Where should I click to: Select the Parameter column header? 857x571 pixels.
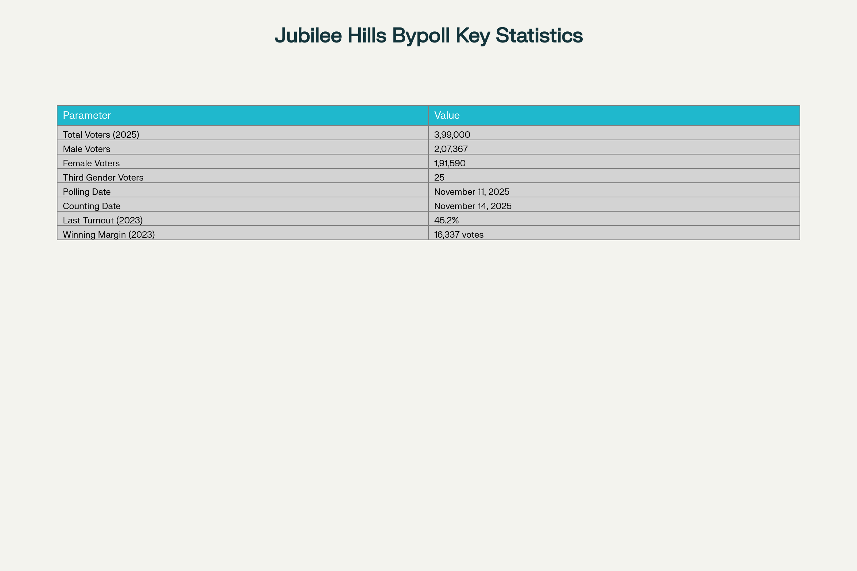(87, 115)
